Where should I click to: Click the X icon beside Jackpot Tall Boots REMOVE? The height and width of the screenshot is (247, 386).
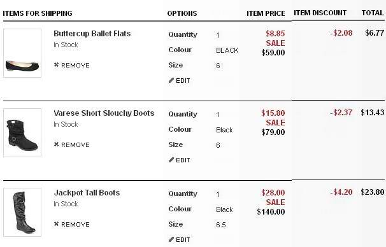(x=57, y=223)
